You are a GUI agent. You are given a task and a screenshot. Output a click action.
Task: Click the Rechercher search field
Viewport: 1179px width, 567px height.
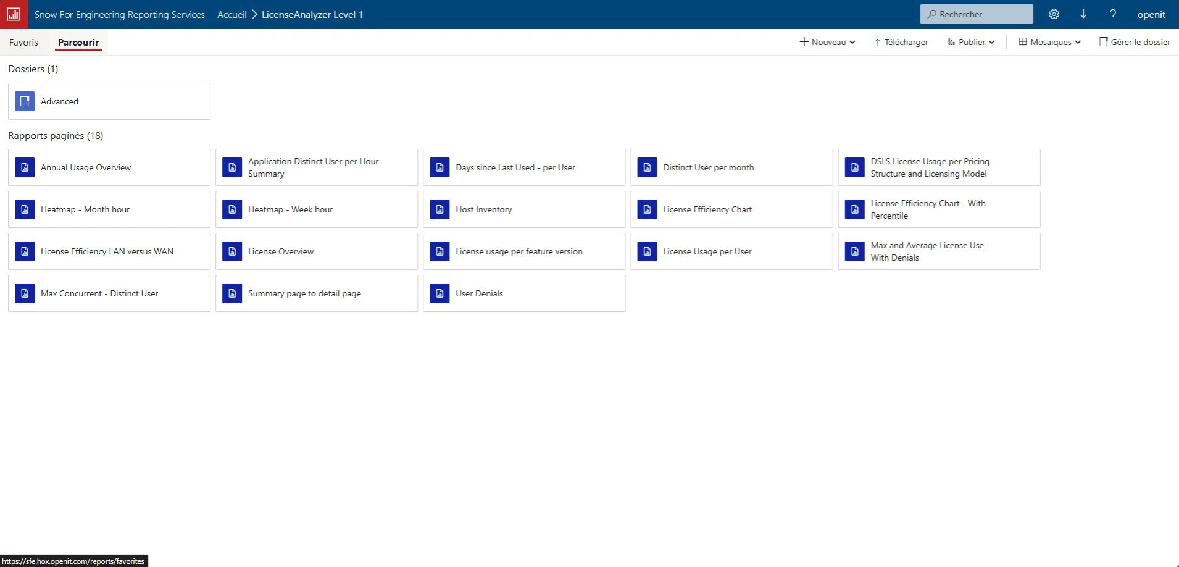pyautogui.click(x=977, y=14)
